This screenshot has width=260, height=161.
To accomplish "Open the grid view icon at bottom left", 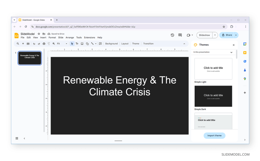I will [x=17, y=139].
